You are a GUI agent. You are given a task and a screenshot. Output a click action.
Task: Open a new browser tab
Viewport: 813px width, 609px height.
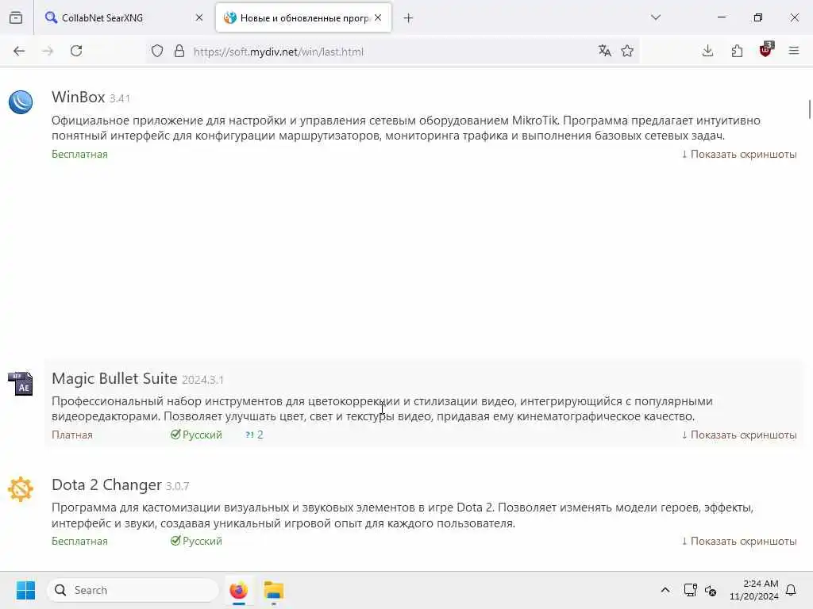coord(409,18)
